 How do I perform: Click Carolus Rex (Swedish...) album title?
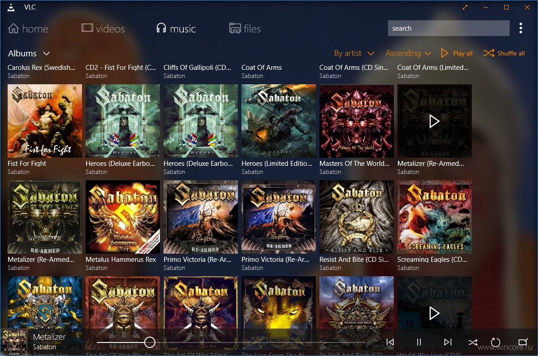[x=41, y=68]
